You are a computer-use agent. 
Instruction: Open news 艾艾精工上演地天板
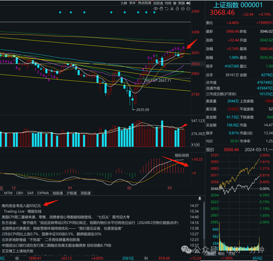[x=17, y=251]
